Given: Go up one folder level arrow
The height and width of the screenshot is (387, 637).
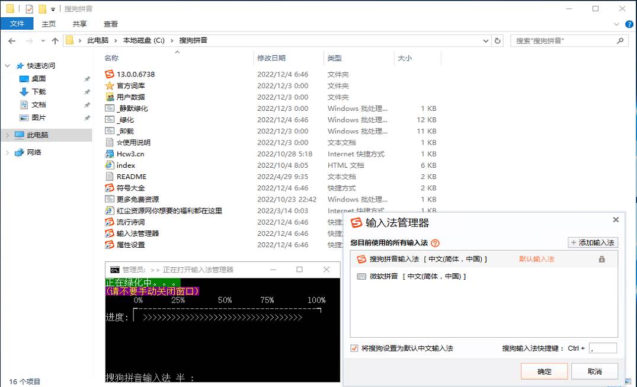Looking at the screenshot, I should click(55, 41).
